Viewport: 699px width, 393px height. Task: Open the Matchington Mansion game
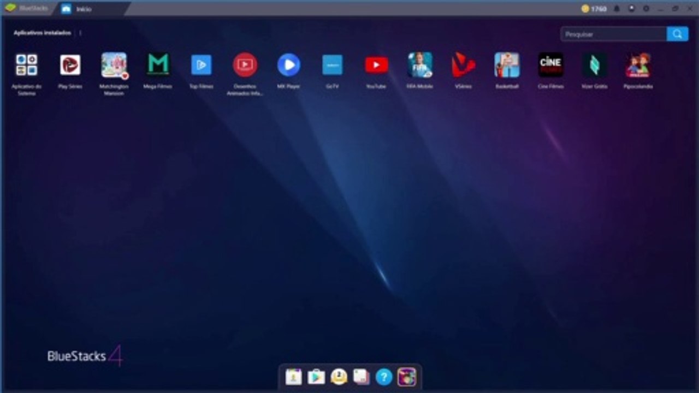[114, 65]
